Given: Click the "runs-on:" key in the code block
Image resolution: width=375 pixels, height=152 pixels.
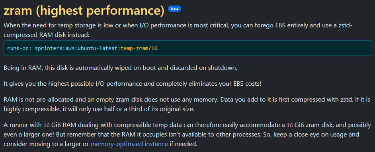Looking at the screenshot, I should (20, 48).
